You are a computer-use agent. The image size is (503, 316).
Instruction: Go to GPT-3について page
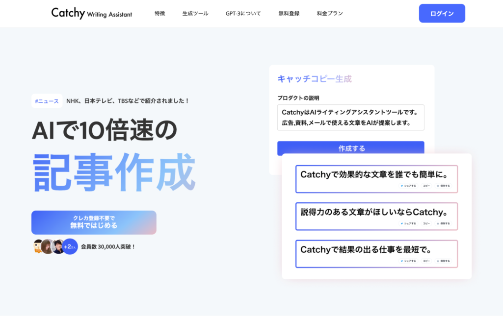tap(243, 13)
